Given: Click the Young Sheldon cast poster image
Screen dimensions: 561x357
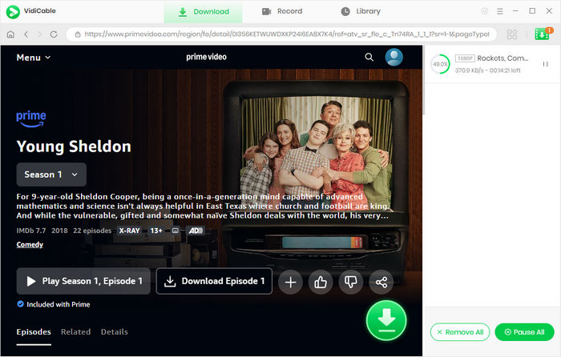Looking at the screenshot, I should click(x=317, y=152).
